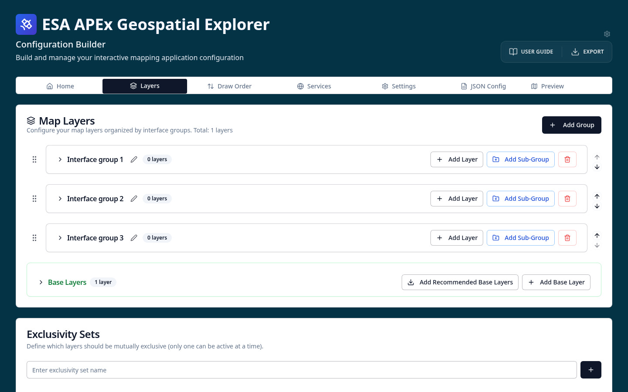Move Interface group 2 down
This screenshot has height=392, width=628.
coord(597,206)
